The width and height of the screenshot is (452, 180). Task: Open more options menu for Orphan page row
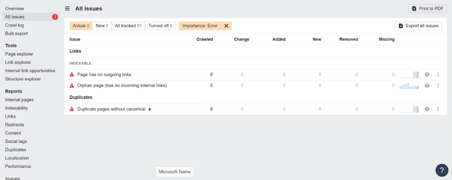tap(438, 86)
